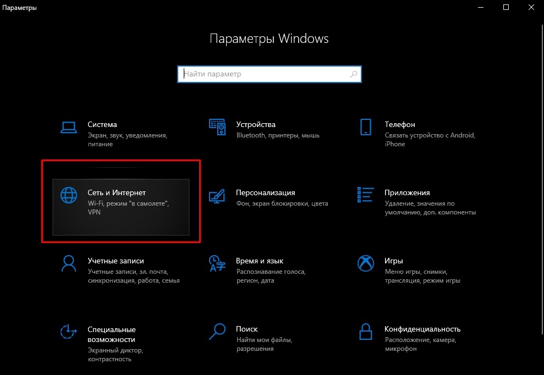Focus the Найти параметр search field

tap(269, 74)
